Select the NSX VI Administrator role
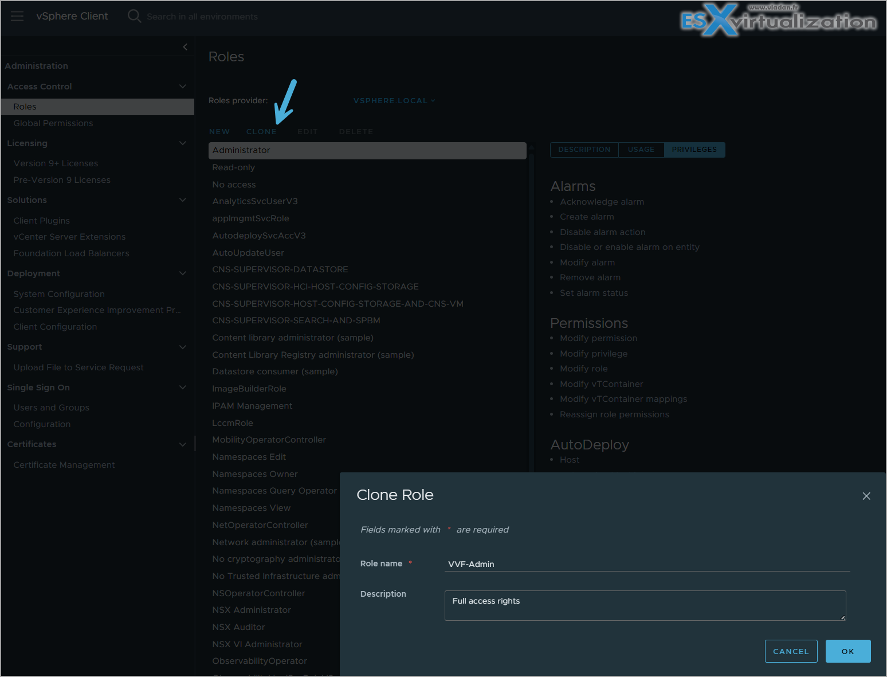 (257, 644)
